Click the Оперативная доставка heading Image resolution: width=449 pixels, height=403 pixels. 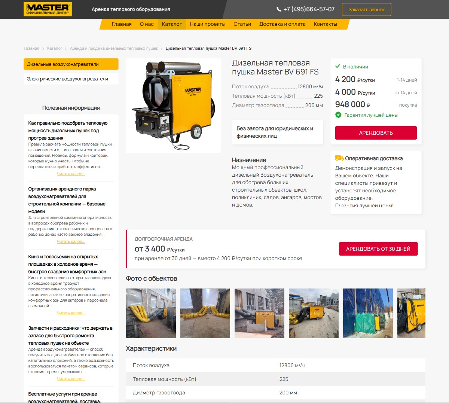click(x=374, y=158)
